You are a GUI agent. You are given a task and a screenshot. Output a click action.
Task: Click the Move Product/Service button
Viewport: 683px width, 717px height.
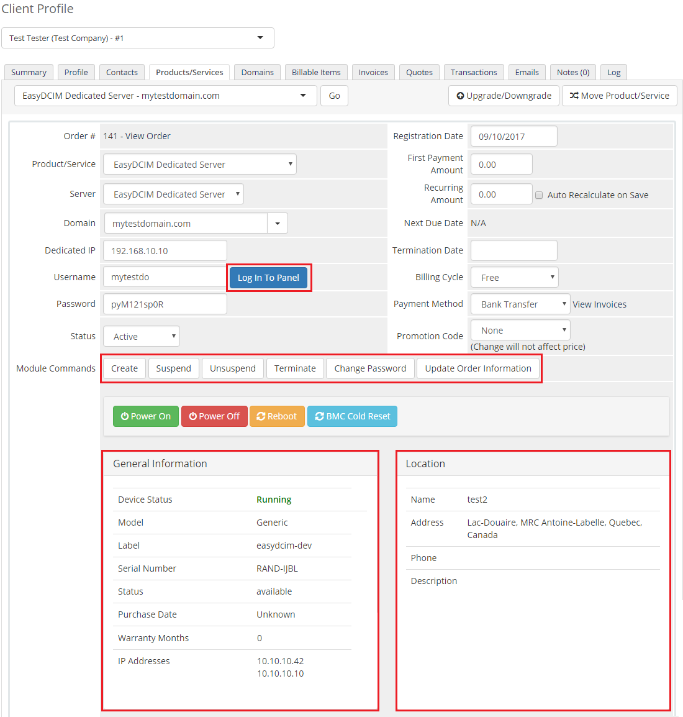(620, 96)
